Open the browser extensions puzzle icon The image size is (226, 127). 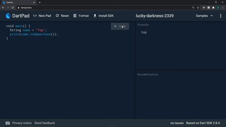point(213,8)
